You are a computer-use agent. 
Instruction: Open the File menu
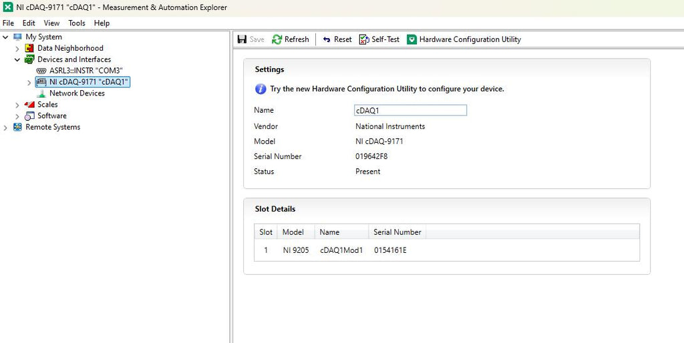[8, 23]
